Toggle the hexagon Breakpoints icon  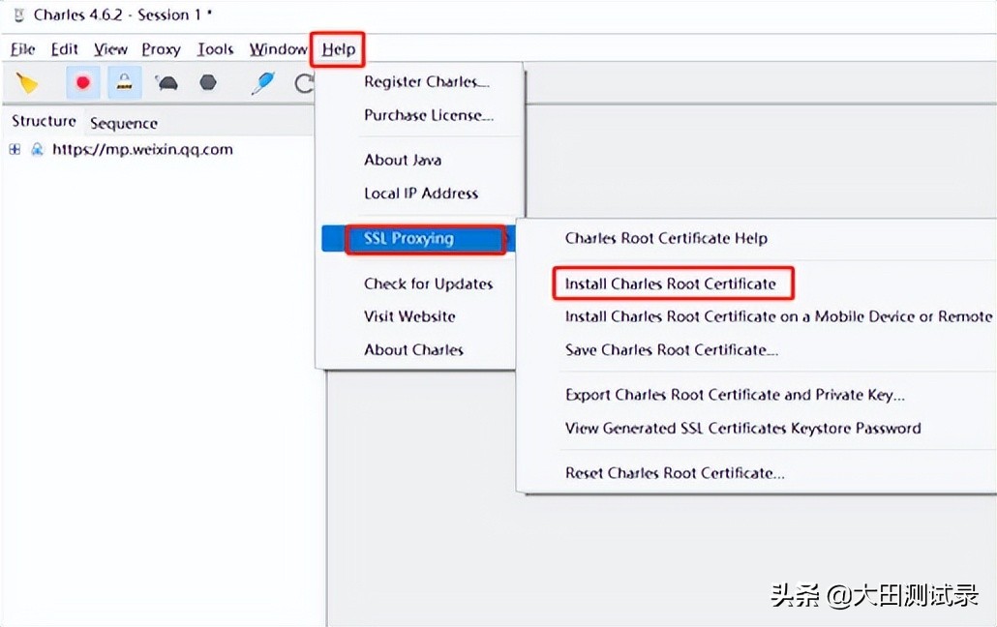pos(208,82)
